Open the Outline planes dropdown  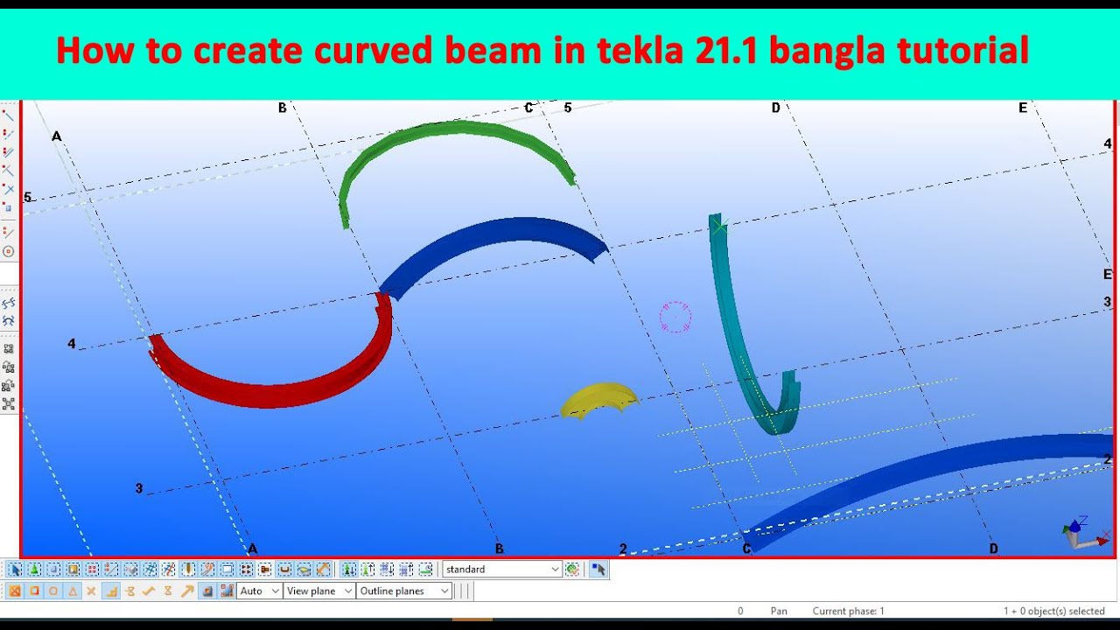click(404, 591)
